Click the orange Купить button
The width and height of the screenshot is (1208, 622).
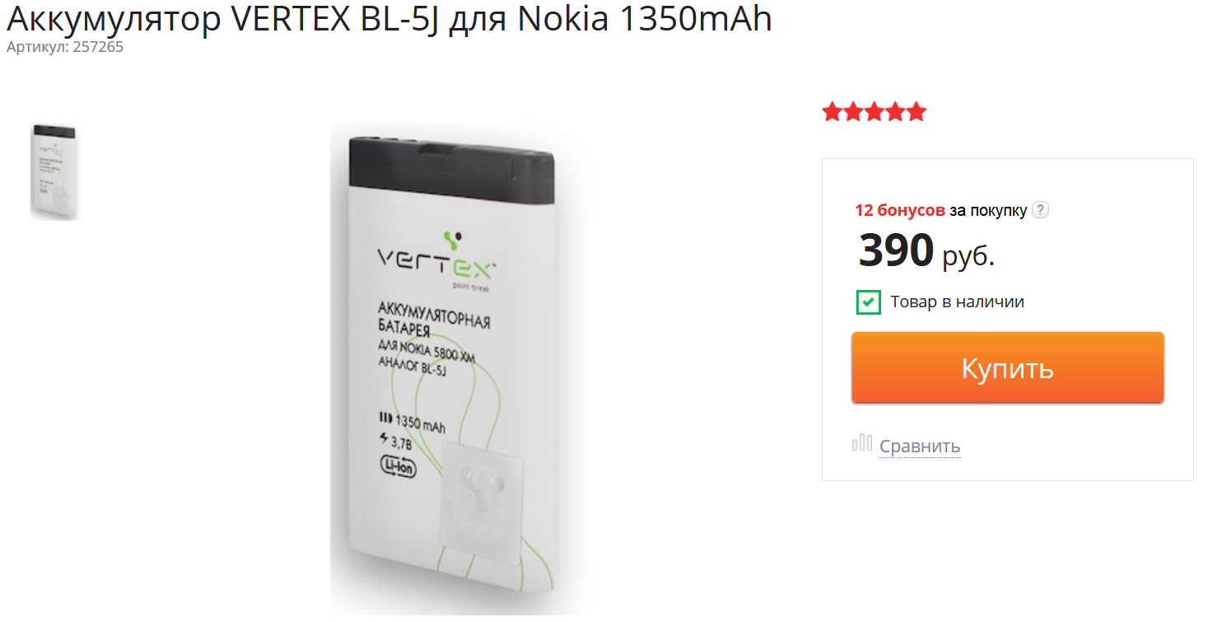coord(1008,367)
